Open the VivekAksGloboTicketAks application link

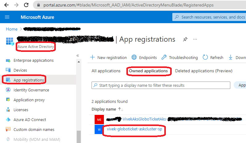pyautogui.click(x=174, y=119)
